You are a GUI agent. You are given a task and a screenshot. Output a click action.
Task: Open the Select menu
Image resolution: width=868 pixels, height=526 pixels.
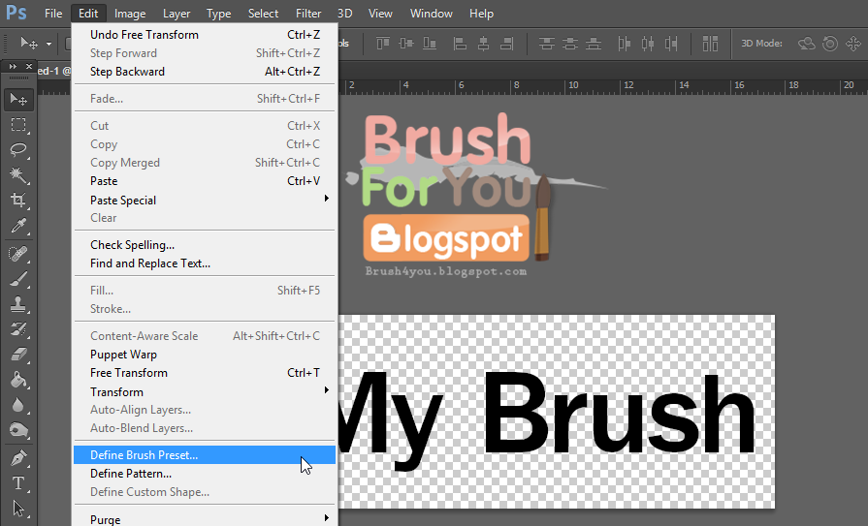[x=263, y=14]
